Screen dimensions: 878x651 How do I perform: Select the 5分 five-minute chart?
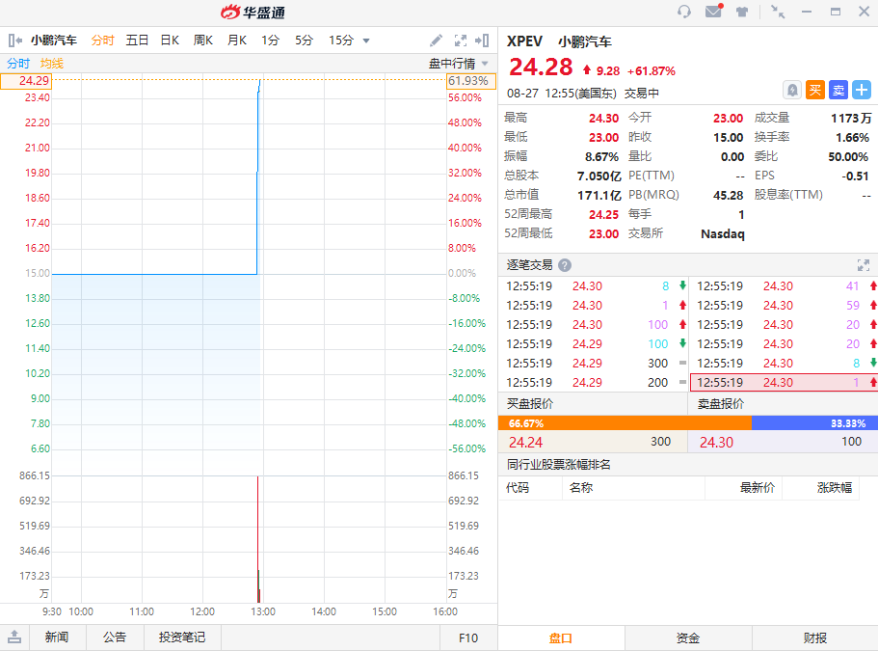click(x=304, y=41)
